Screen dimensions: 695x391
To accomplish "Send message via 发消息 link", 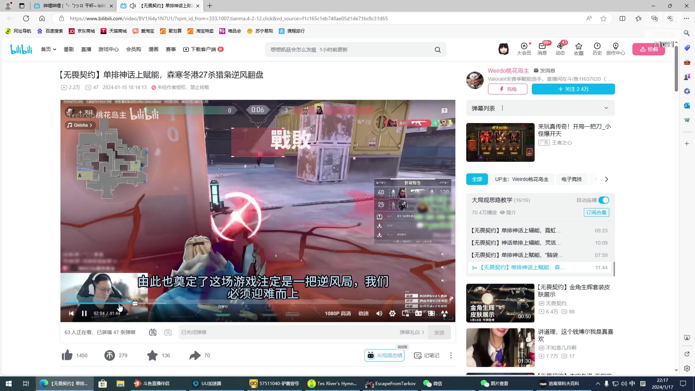I will pyautogui.click(x=544, y=71).
